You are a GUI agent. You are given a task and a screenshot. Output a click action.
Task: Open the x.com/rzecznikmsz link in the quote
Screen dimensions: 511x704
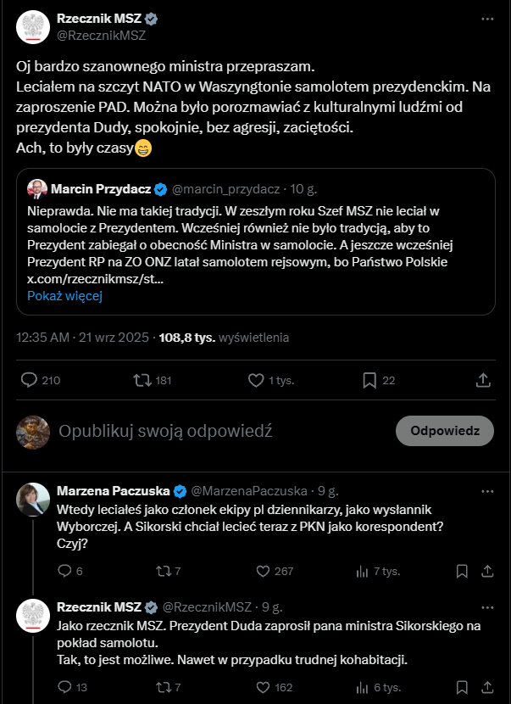click(x=96, y=278)
